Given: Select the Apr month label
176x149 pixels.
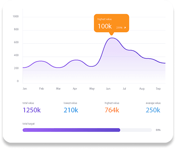Looking at the screenshot, I should (x=75, y=89).
